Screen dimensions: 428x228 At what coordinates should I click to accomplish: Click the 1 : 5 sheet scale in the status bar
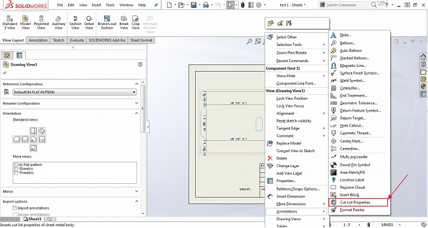point(347,225)
